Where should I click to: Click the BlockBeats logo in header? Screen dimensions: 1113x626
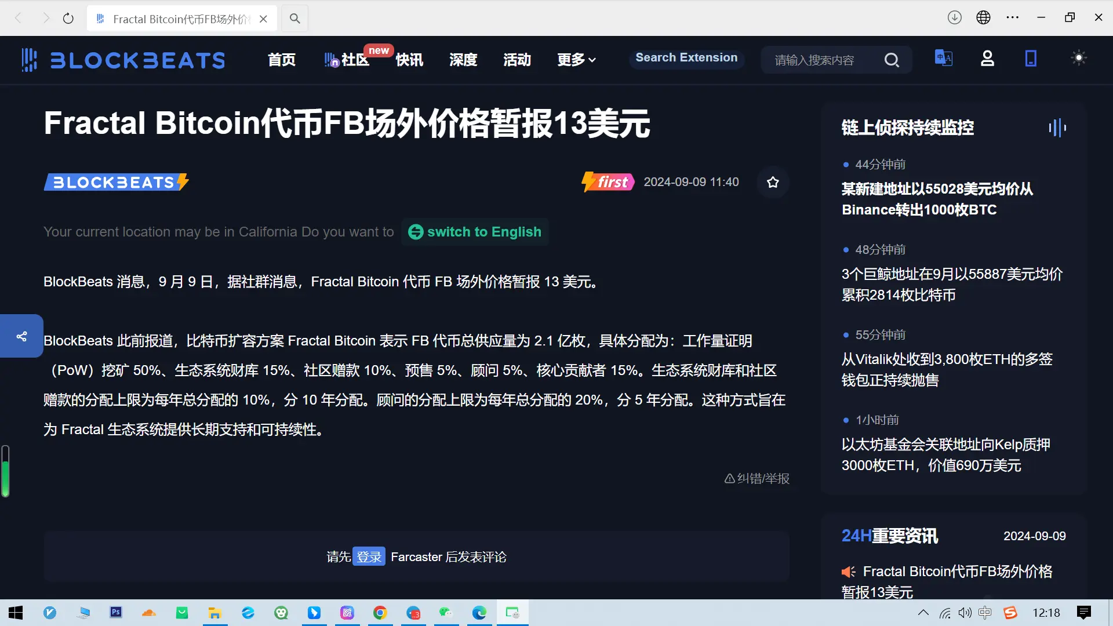click(x=123, y=60)
